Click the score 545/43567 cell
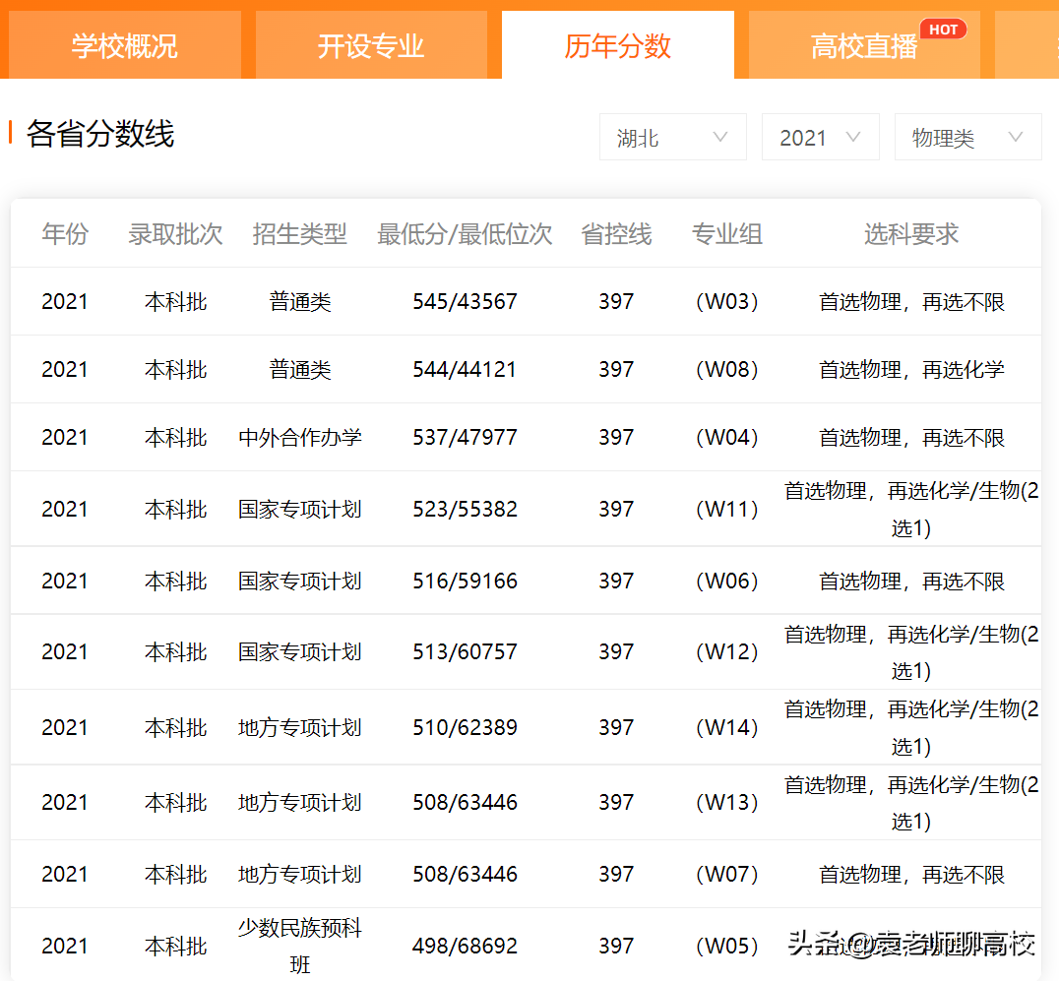The width and height of the screenshot is (1059, 981). tap(464, 302)
